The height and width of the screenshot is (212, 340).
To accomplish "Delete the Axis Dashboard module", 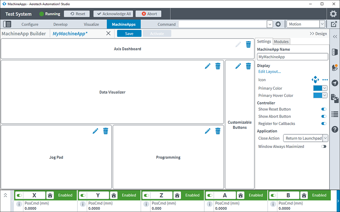I will point(249,45).
